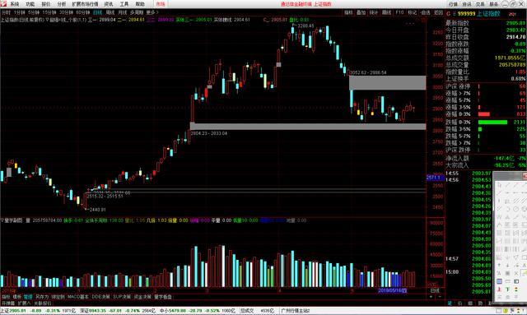Click the zoom plus button below chart axis
This screenshot has height=315, width=527.
coord(431,297)
